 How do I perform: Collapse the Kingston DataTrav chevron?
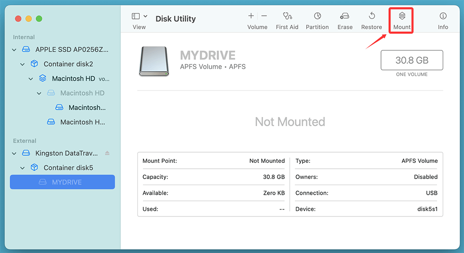[x=14, y=154]
